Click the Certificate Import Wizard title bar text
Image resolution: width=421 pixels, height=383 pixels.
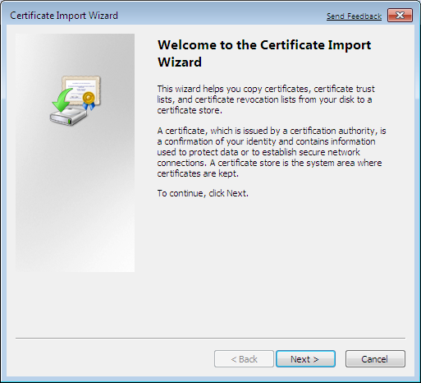(64, 16)
